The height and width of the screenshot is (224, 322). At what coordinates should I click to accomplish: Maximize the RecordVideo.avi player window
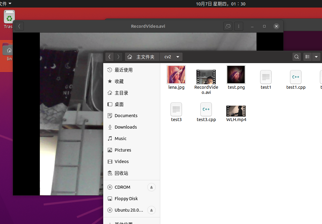264,26
